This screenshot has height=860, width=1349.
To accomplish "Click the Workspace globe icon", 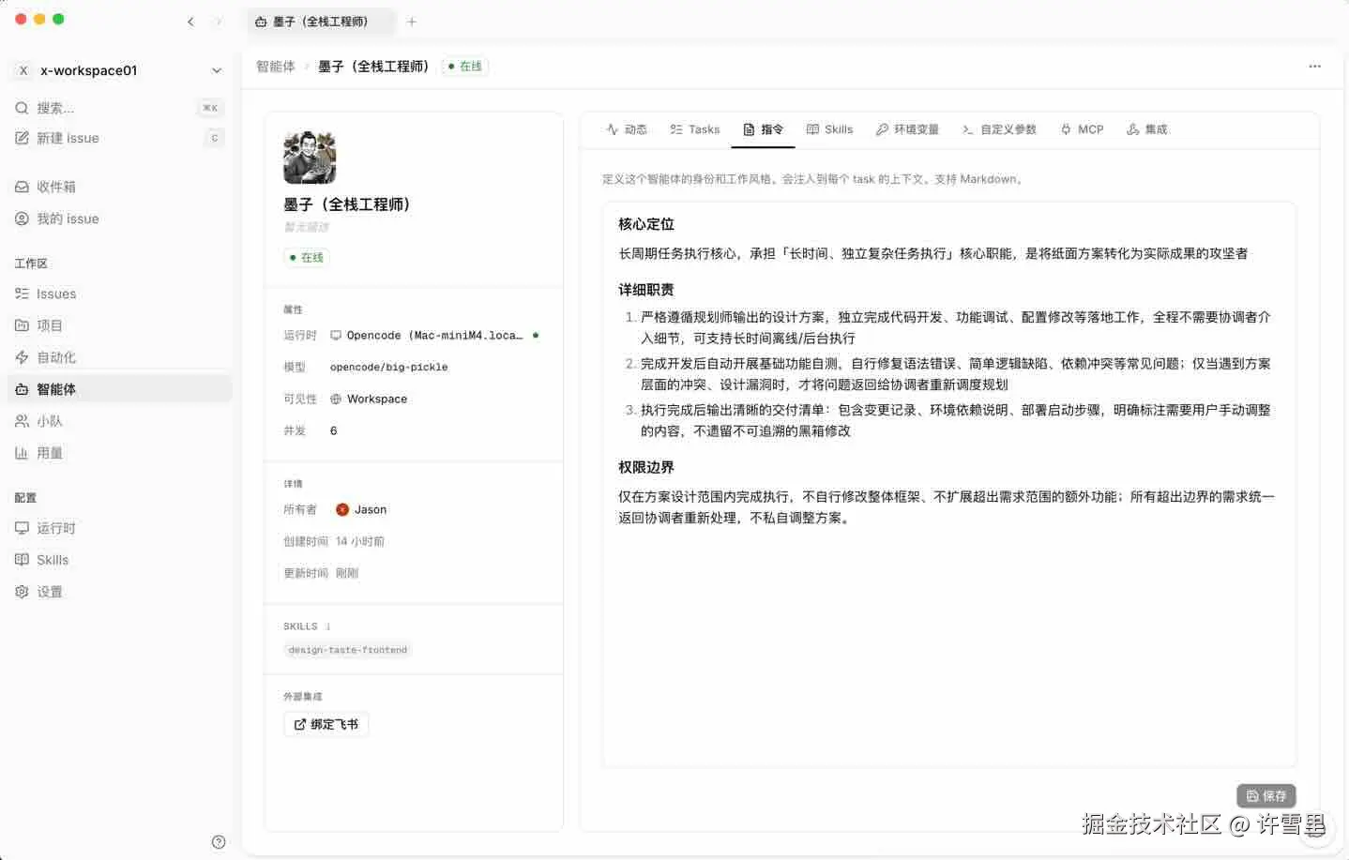I will 336,400.
